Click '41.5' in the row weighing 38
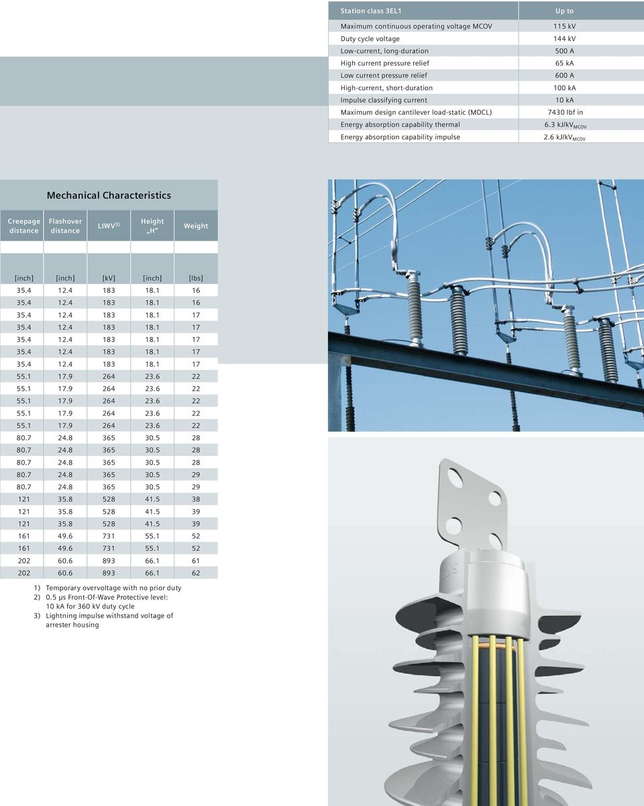Viewport: 644px width, 806px height. click(152, 499)
